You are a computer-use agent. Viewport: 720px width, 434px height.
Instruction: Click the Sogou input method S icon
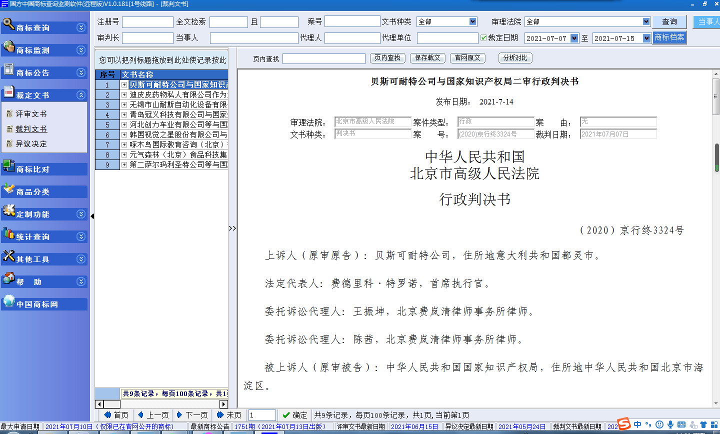624,424
